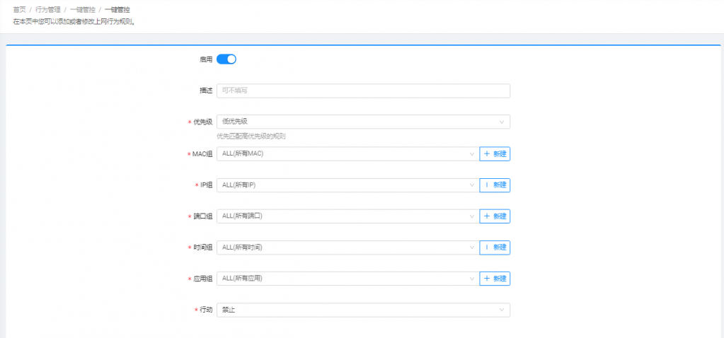Go to 首页 breadcrumb link
The height and width of the screenshot is (338, 724).
(19, 9)
